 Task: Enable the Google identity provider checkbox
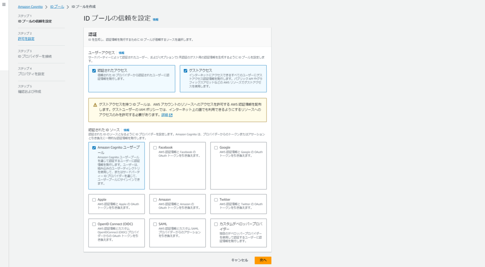(x=216, y=148)
